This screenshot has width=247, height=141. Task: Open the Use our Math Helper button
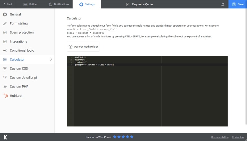[83, 47]
